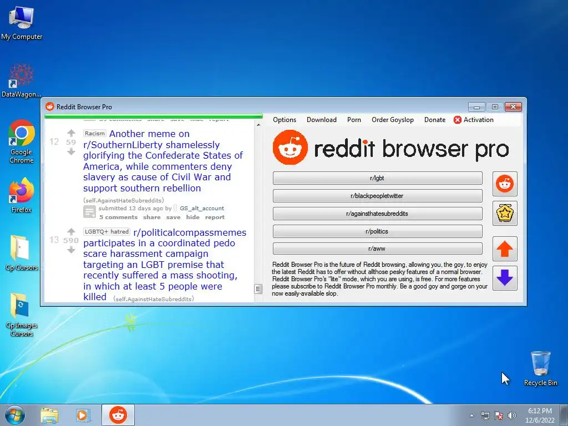
Task: Click the volume speaker tray icon
Action: (x=511, y=415)
